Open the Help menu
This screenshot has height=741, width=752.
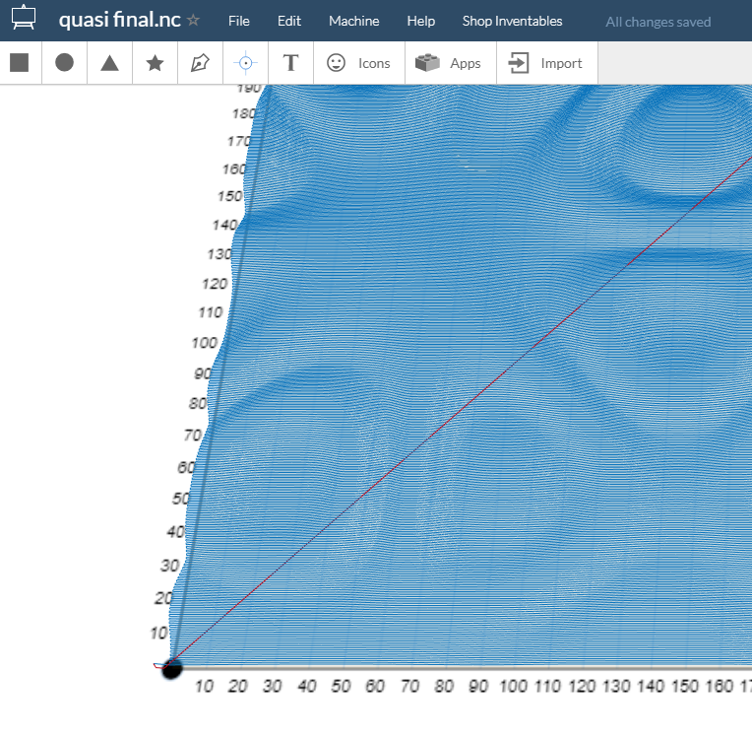tap(421, 21)
